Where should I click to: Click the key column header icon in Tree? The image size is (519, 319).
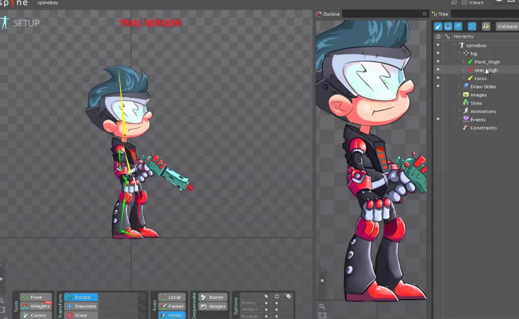[x=447, y=37]
